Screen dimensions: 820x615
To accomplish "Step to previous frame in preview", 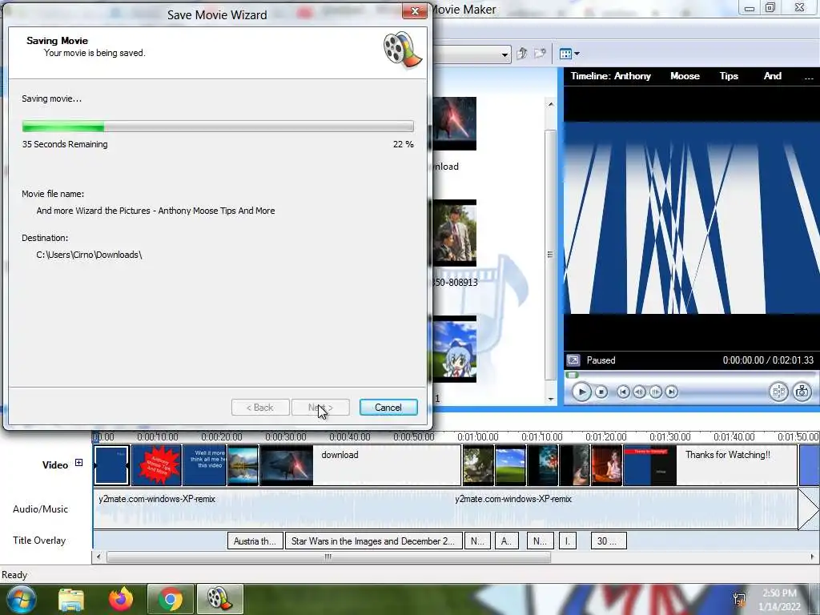I will [639, 392].
